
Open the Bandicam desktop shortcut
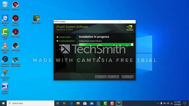[x=15, y=6]
